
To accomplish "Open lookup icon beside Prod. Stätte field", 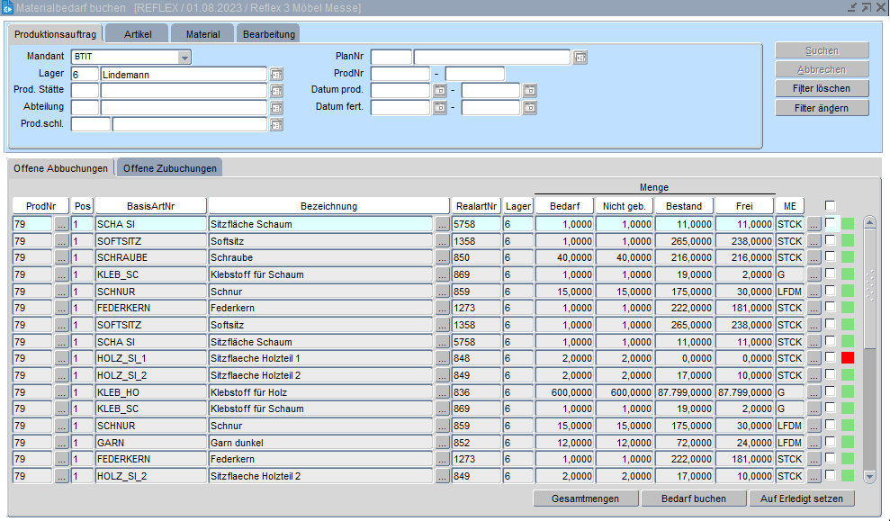I will 276,91.
